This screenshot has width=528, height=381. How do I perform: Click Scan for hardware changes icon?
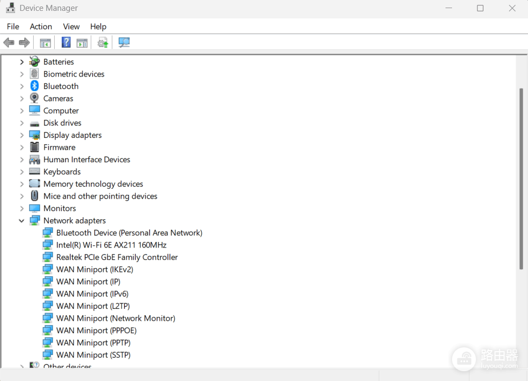point(124,42)
